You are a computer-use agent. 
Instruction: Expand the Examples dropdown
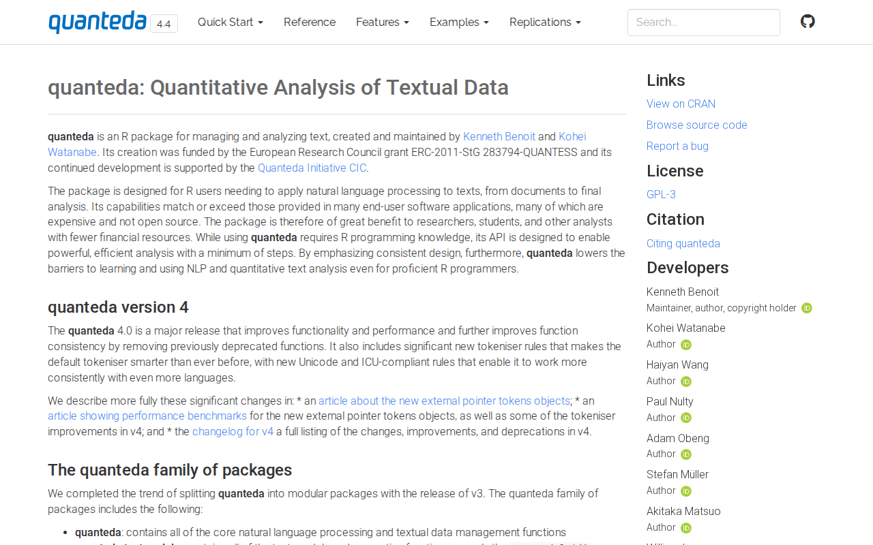tap(459, 22)
